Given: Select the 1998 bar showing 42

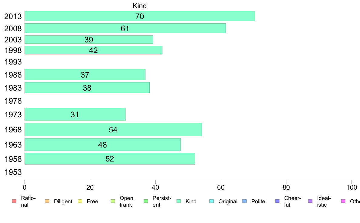Looking at the screenshot, I should [x=93, y=50].
